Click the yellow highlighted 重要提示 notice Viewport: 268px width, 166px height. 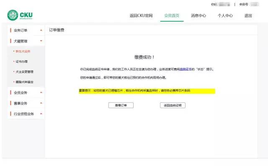pos(147,91)
